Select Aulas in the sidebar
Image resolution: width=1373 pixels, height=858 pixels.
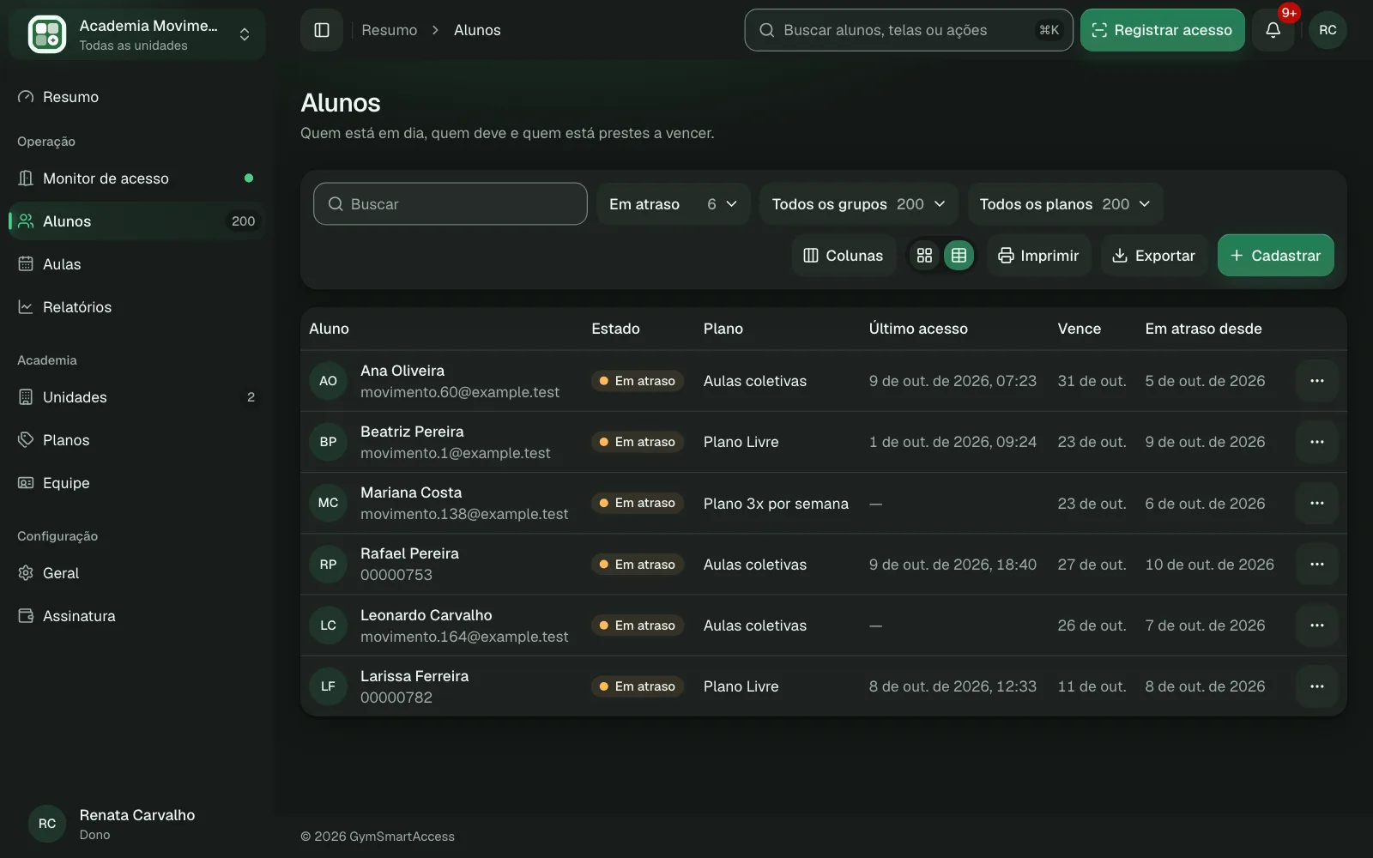pyautogui.click(x=137, y=264)
